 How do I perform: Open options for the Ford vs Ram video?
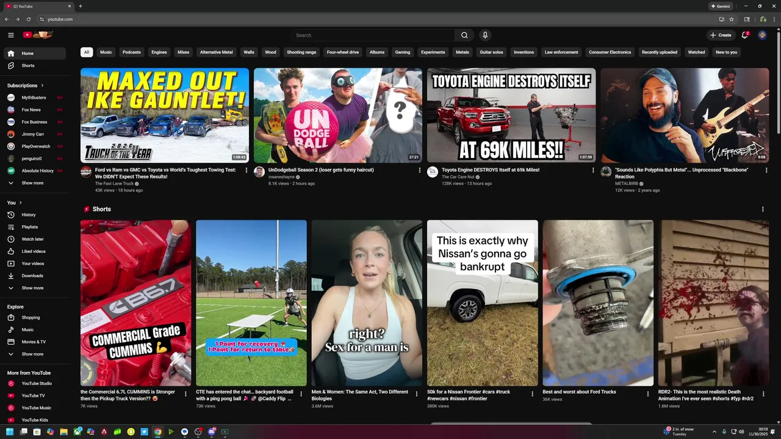coord(247,170)
